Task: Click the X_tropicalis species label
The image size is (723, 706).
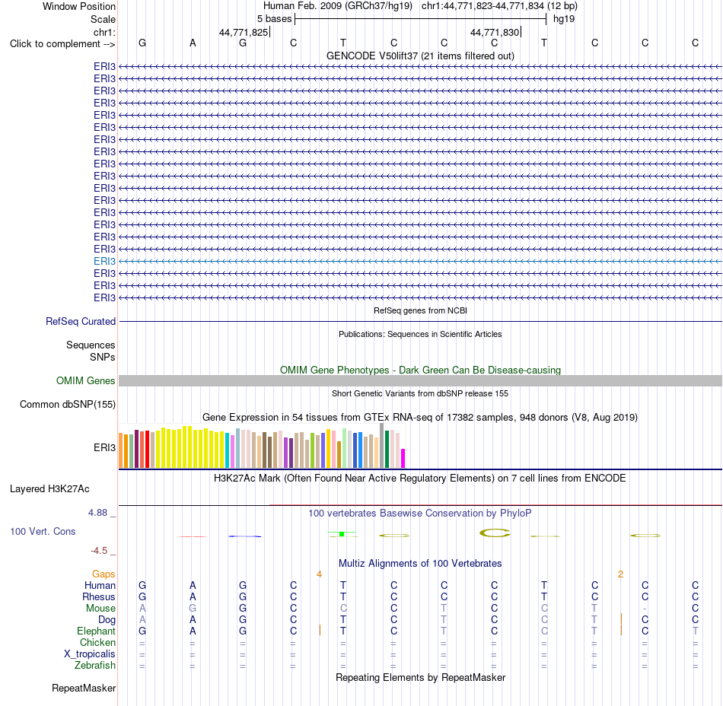Action: [90, 654]
